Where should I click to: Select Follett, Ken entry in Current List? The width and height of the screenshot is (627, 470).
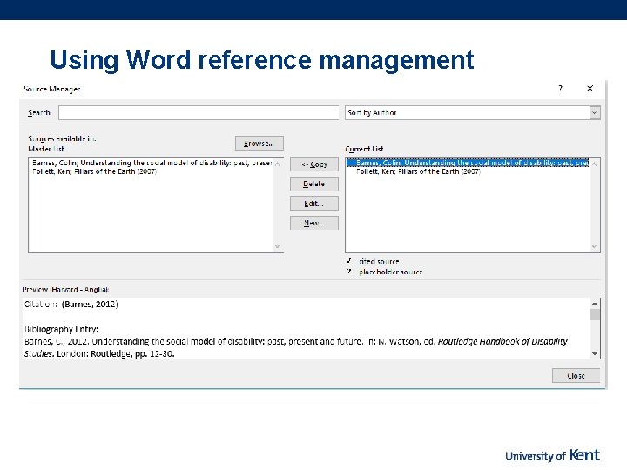point(418,171)
